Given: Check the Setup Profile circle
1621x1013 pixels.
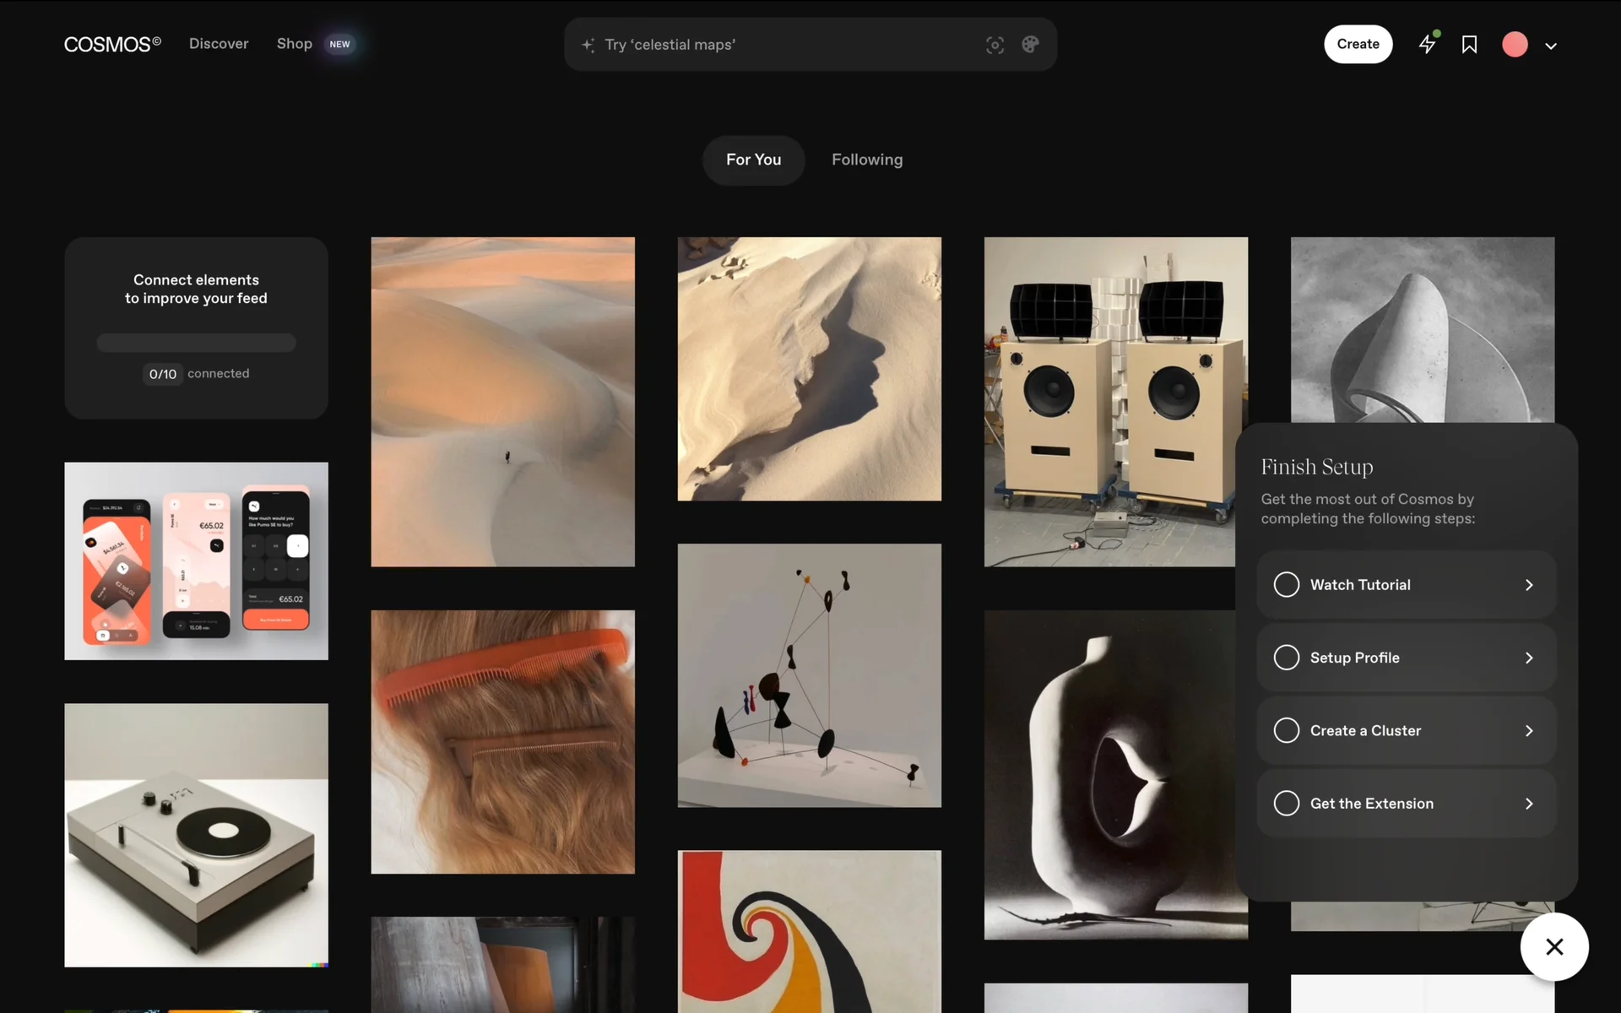Looking at the screenshot, I should tap(1286, 658).
